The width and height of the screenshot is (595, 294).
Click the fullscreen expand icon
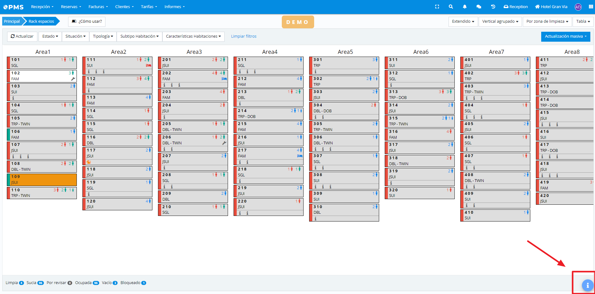(437, 7)
